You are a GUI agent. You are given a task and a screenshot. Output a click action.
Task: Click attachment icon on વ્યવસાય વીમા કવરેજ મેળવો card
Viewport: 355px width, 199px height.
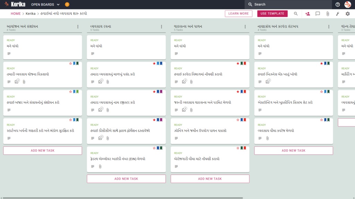tap(268, 138)
